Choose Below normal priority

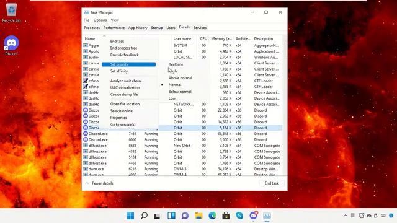pyautogui.click(x=180, y=92)
